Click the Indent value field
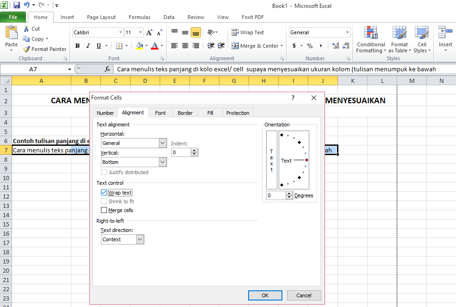The image size is (456, 307). [x=181, y=152]
